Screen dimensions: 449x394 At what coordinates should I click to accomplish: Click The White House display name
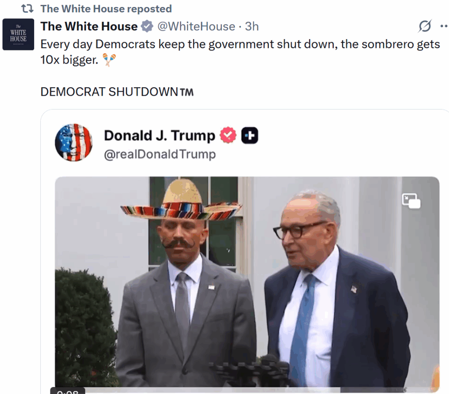pos(89,26)
